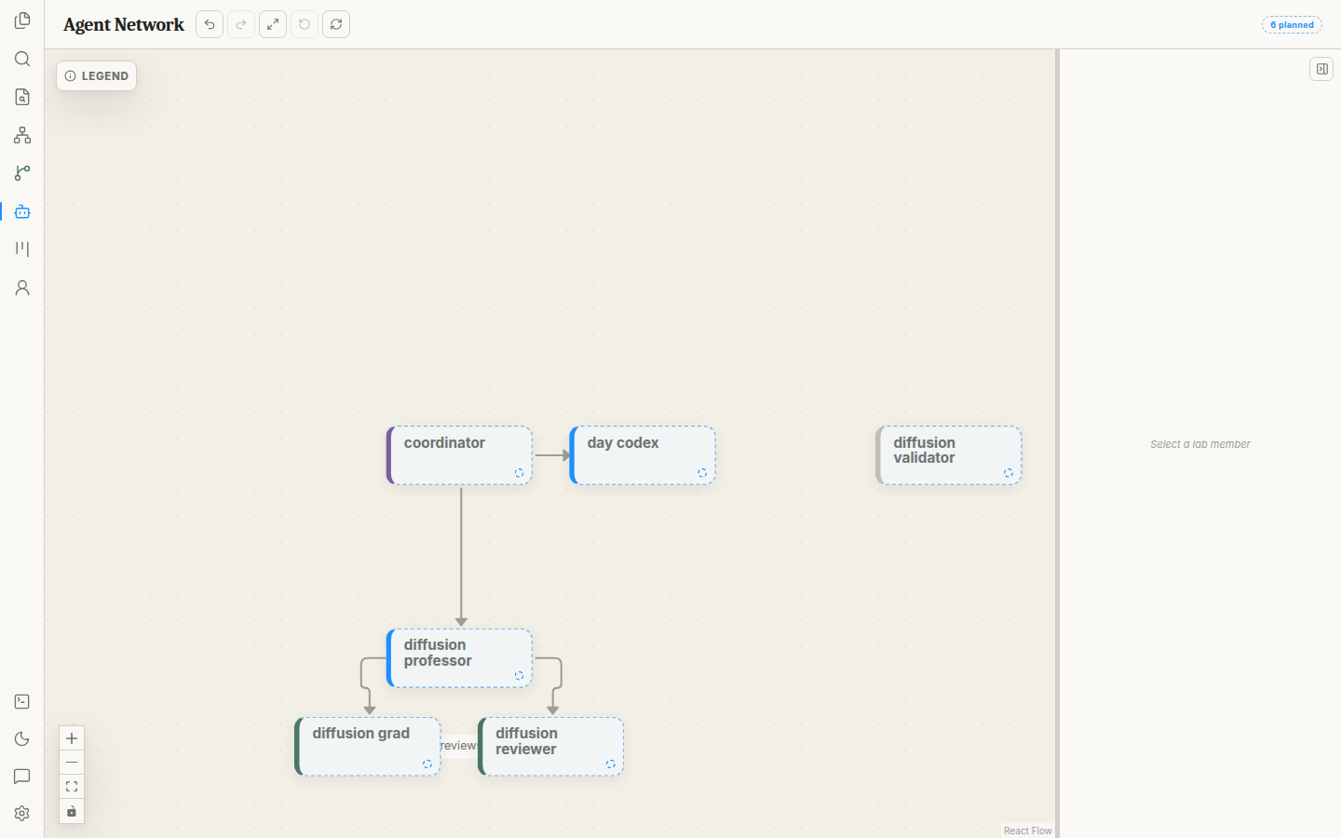Click the redo arrow in the header
This screenshot has width=1341, height=838.
click(241, 24)
